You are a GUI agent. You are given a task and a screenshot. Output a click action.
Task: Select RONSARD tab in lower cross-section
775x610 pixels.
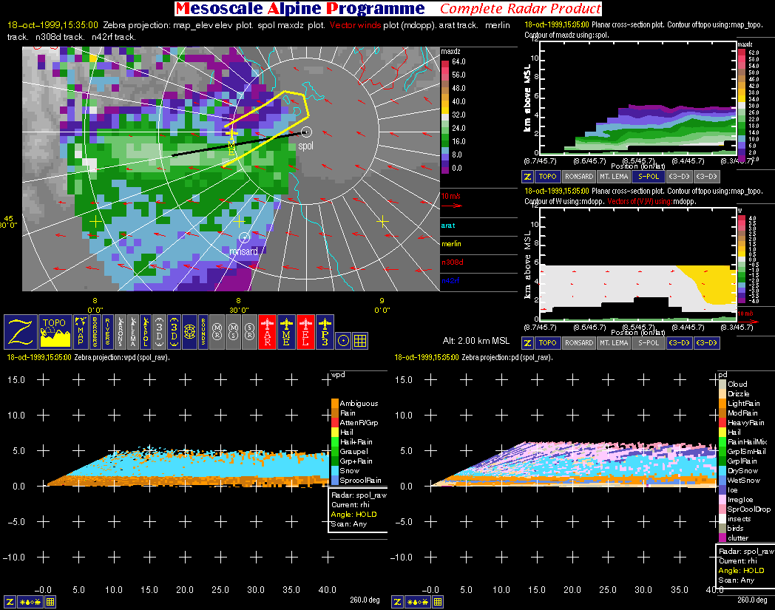pos(578,343)
